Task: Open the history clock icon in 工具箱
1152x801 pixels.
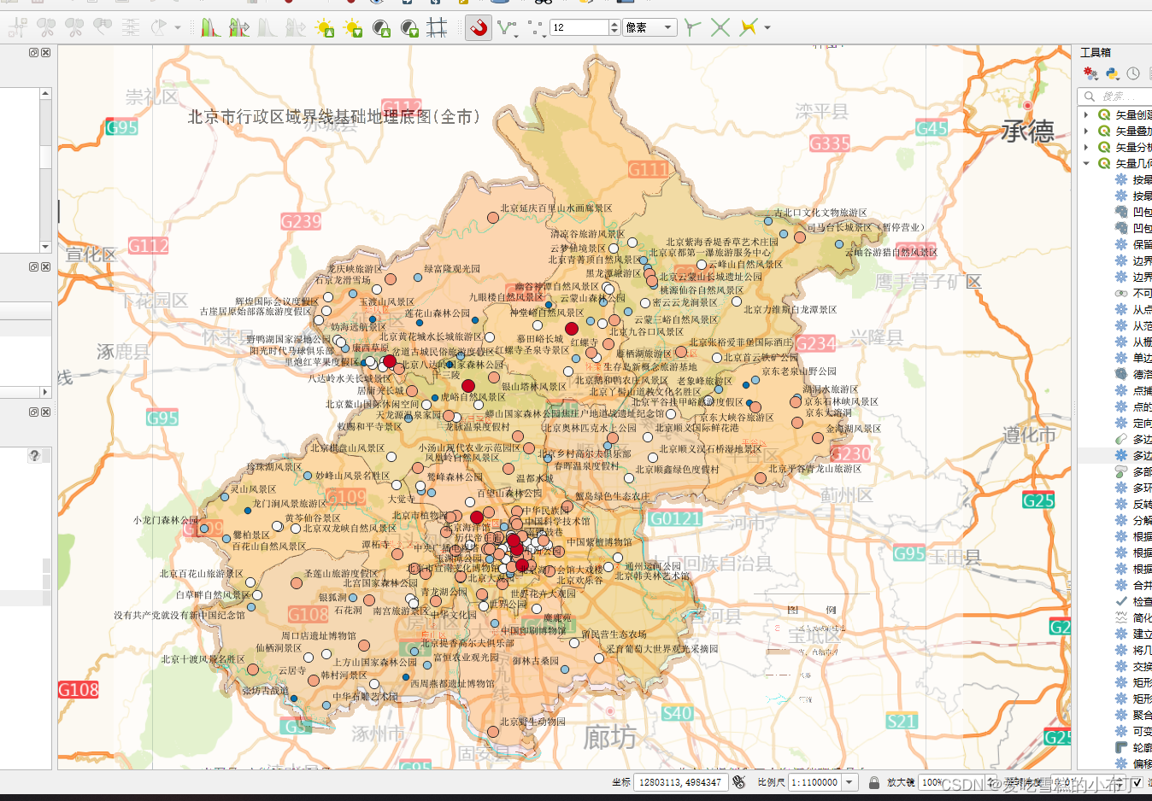Action: (1133, 74)
